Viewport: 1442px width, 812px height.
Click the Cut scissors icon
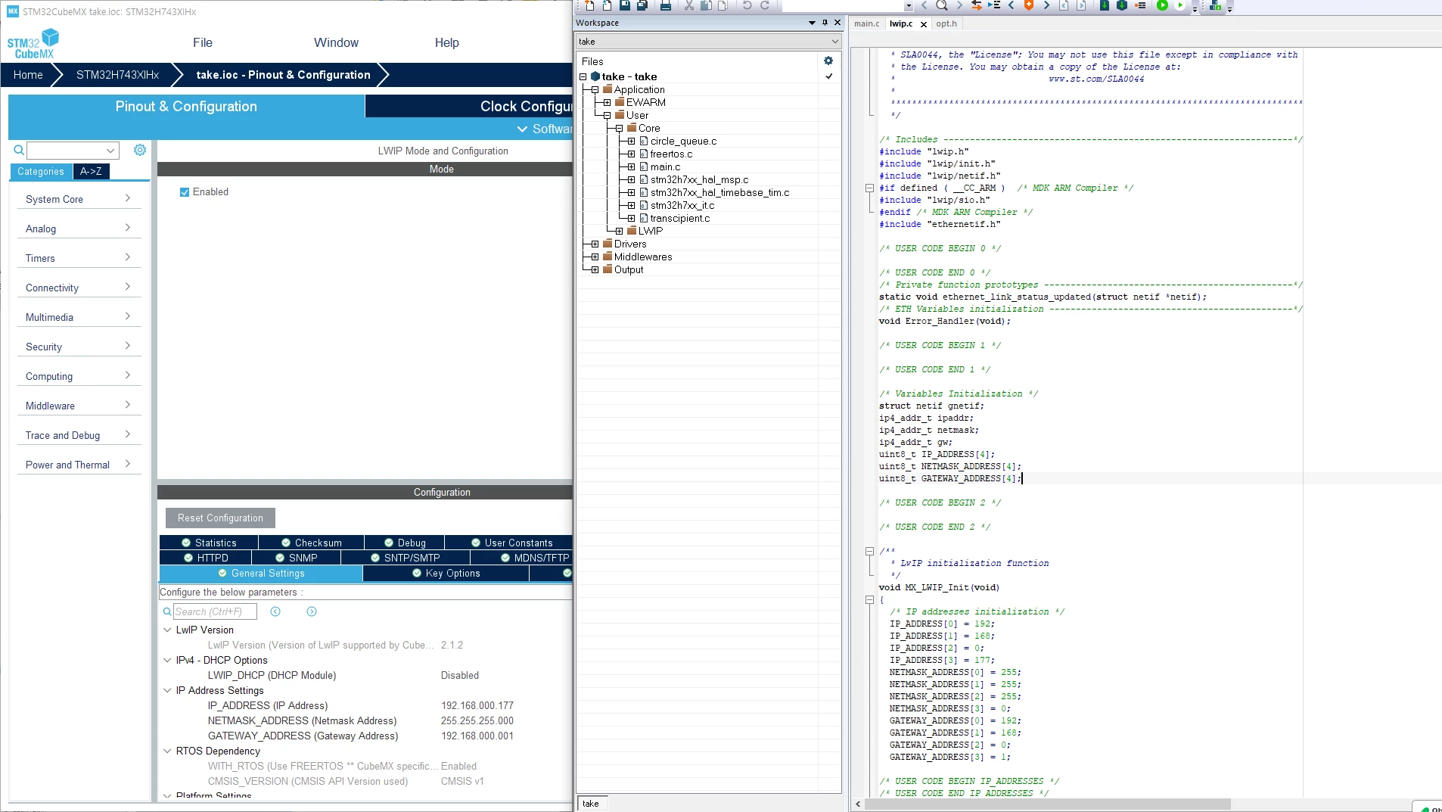pyautogui.click(x=689, y=5)
